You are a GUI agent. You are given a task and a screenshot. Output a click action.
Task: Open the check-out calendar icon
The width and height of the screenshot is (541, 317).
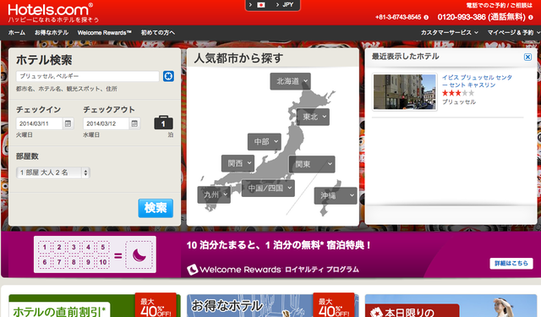(134, 123)
